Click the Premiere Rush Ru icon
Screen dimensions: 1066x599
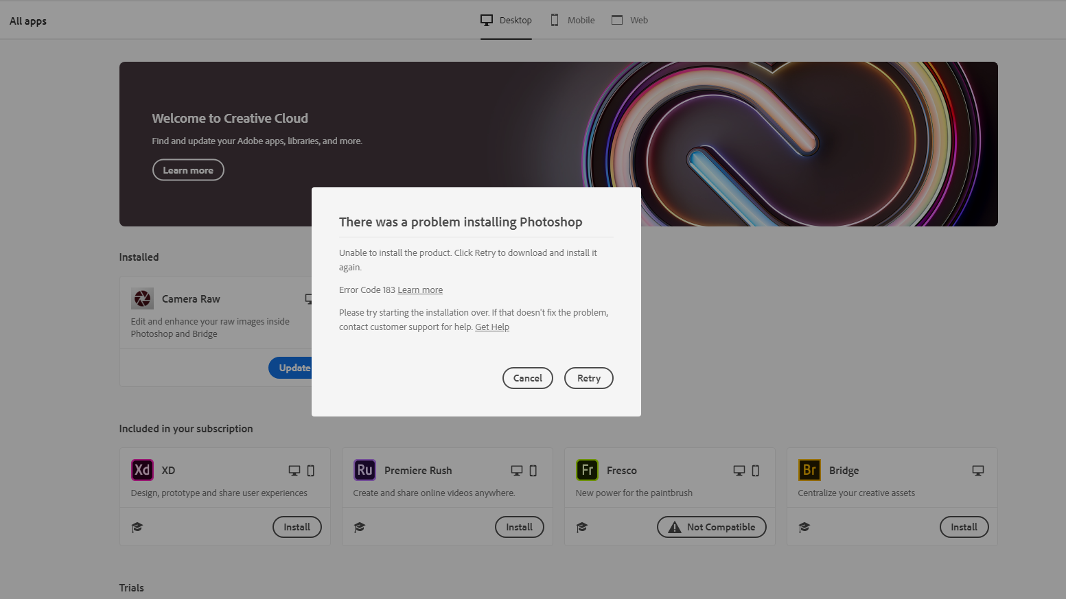(364, 470)
